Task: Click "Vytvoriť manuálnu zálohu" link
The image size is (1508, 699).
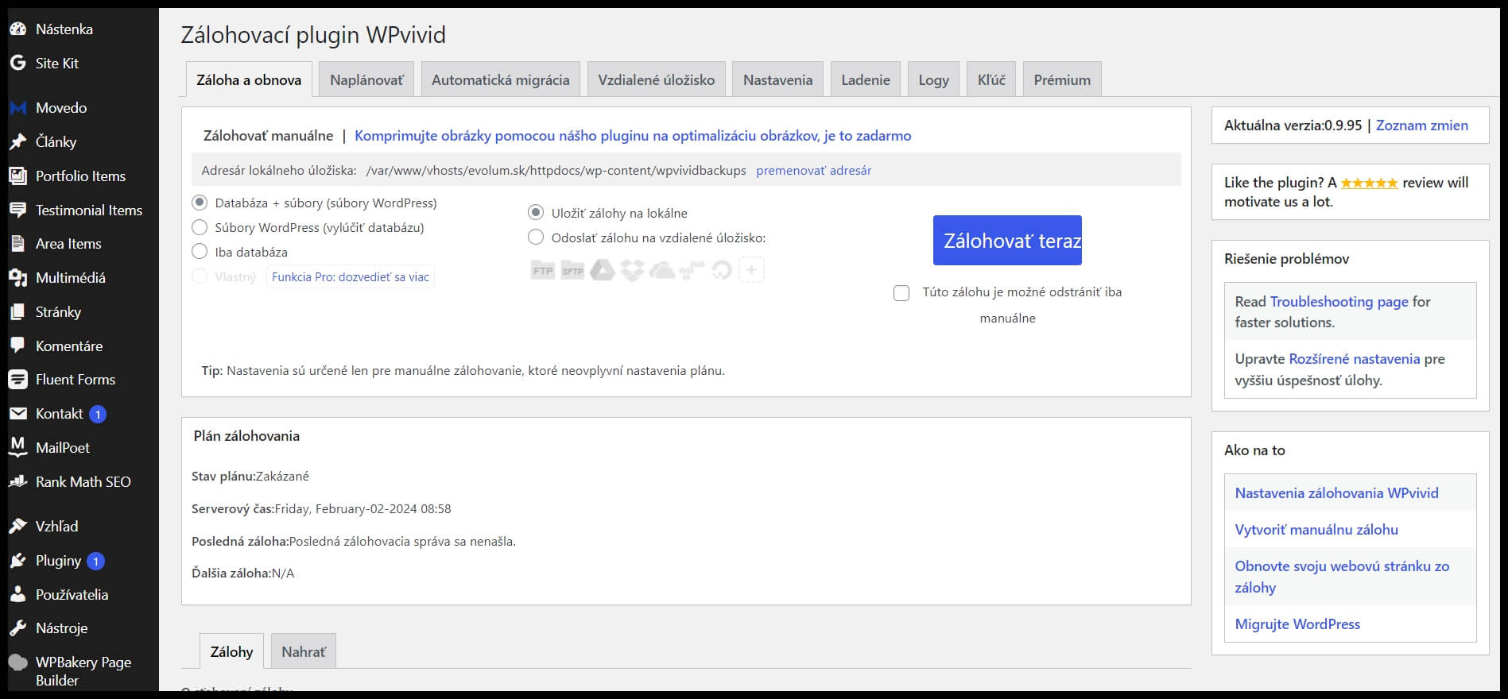Action: pos(1316,530)
